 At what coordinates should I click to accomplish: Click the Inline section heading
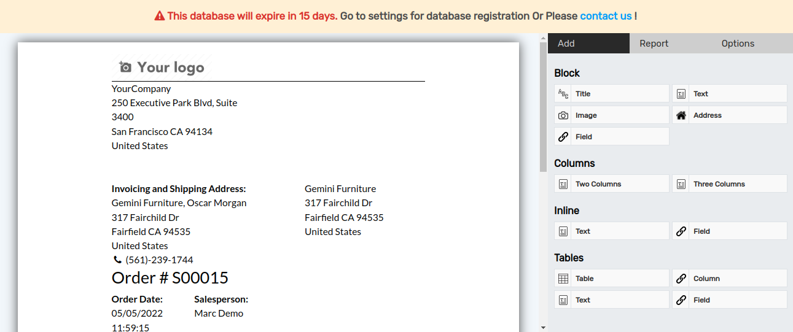coord(566,210)
